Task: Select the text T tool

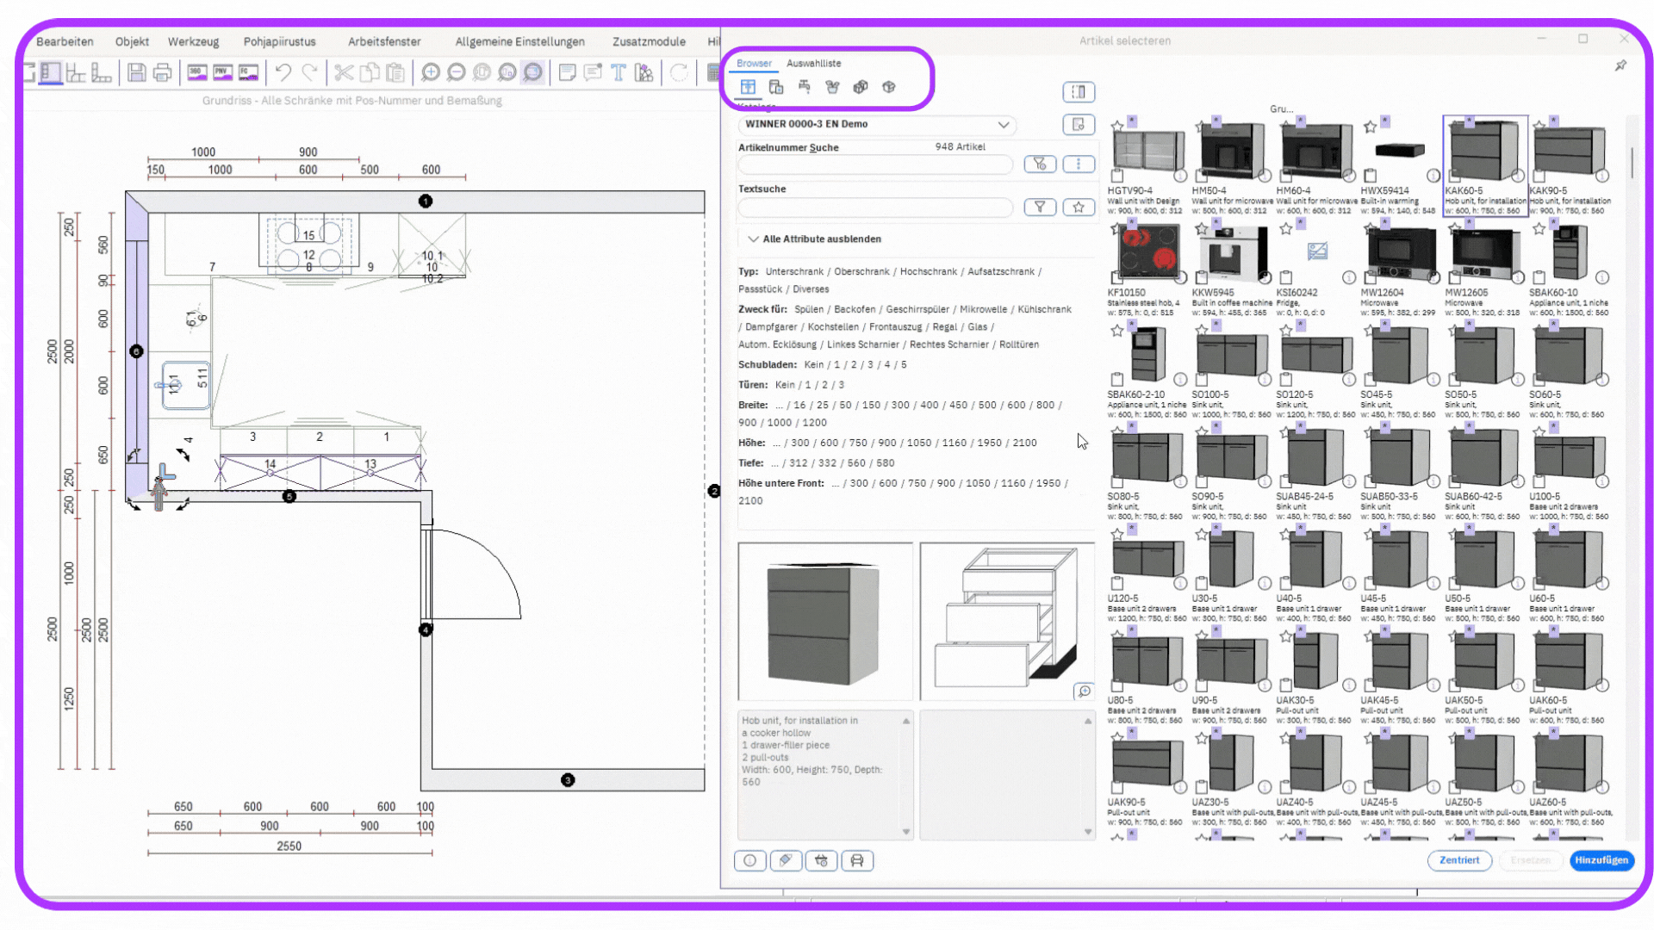Action: click(x=618, y=73)
